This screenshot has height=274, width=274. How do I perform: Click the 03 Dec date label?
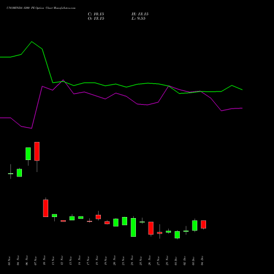(193, 261)
